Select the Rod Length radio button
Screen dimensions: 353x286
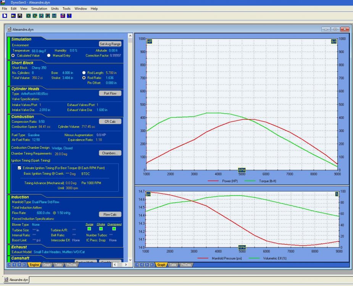click(x=84, y=72)
